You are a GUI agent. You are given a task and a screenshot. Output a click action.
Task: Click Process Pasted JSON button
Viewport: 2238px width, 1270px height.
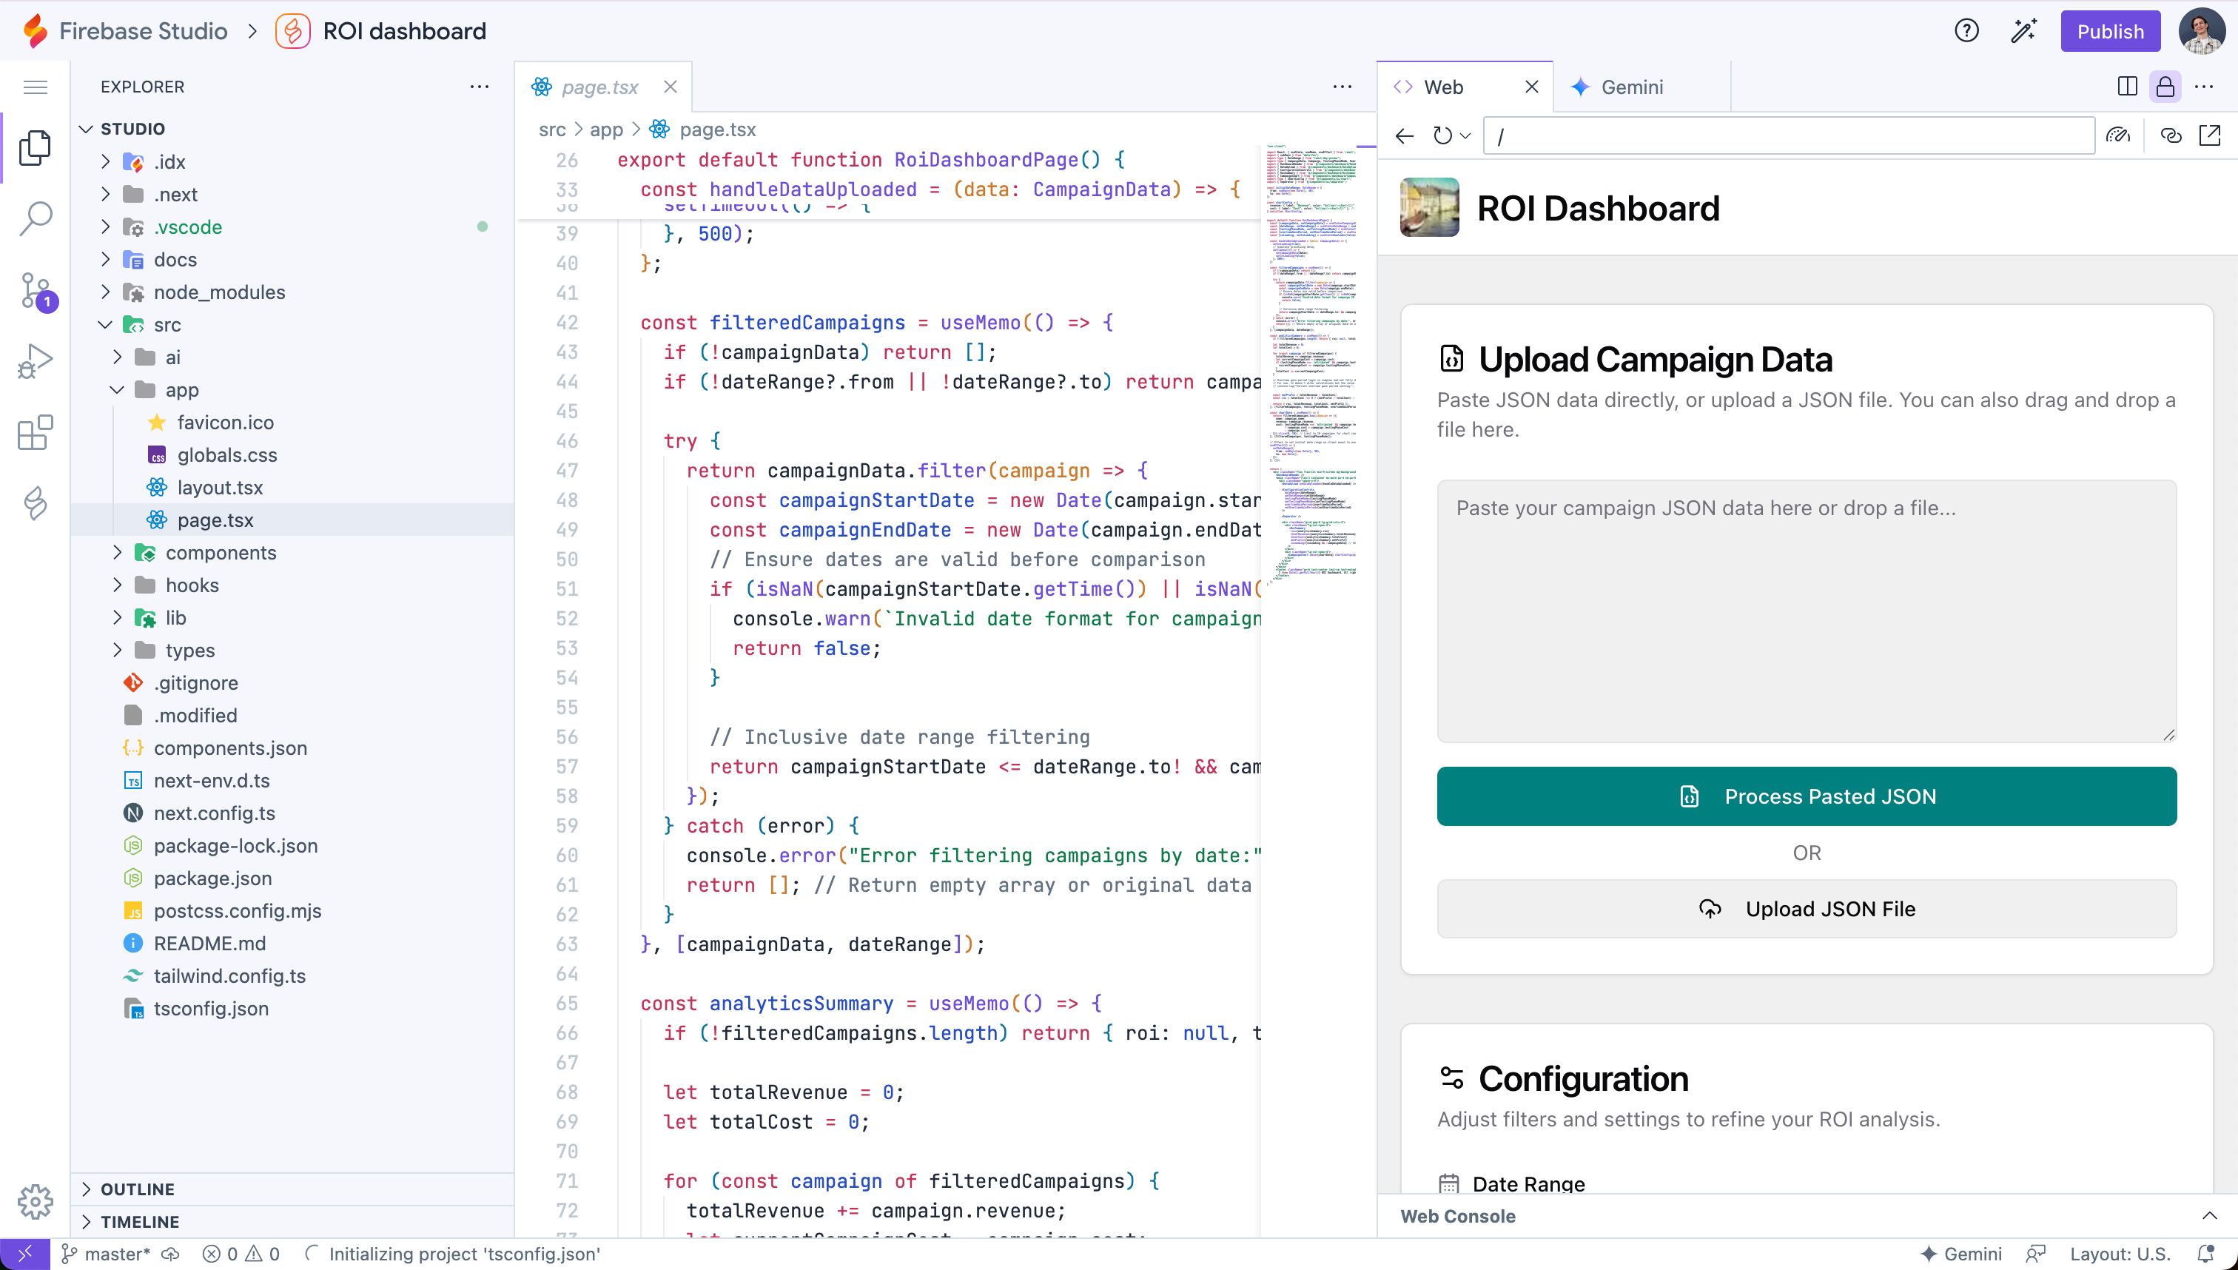click(x=1807, y=796)
